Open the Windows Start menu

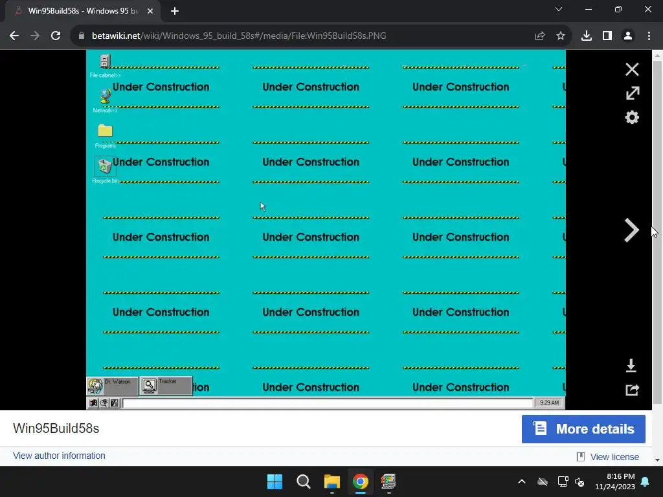pyautogui.click(x=275, y=481)
